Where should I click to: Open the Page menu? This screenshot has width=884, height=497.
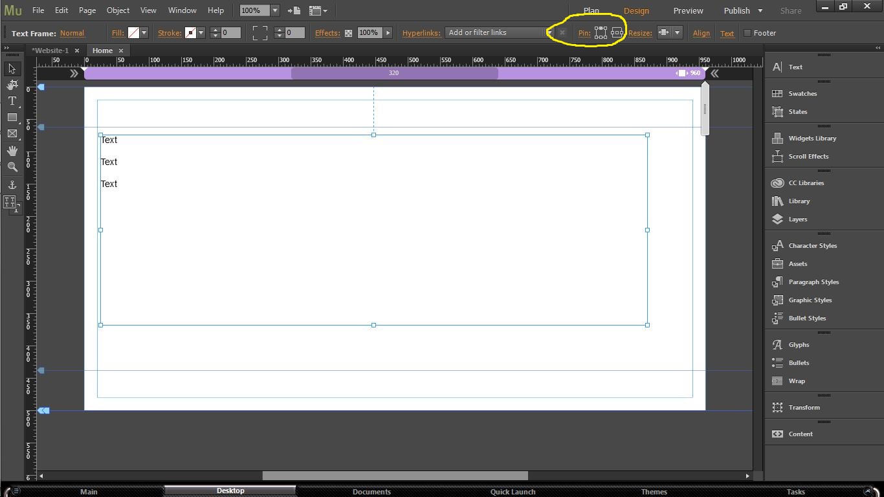click(87, 10)
